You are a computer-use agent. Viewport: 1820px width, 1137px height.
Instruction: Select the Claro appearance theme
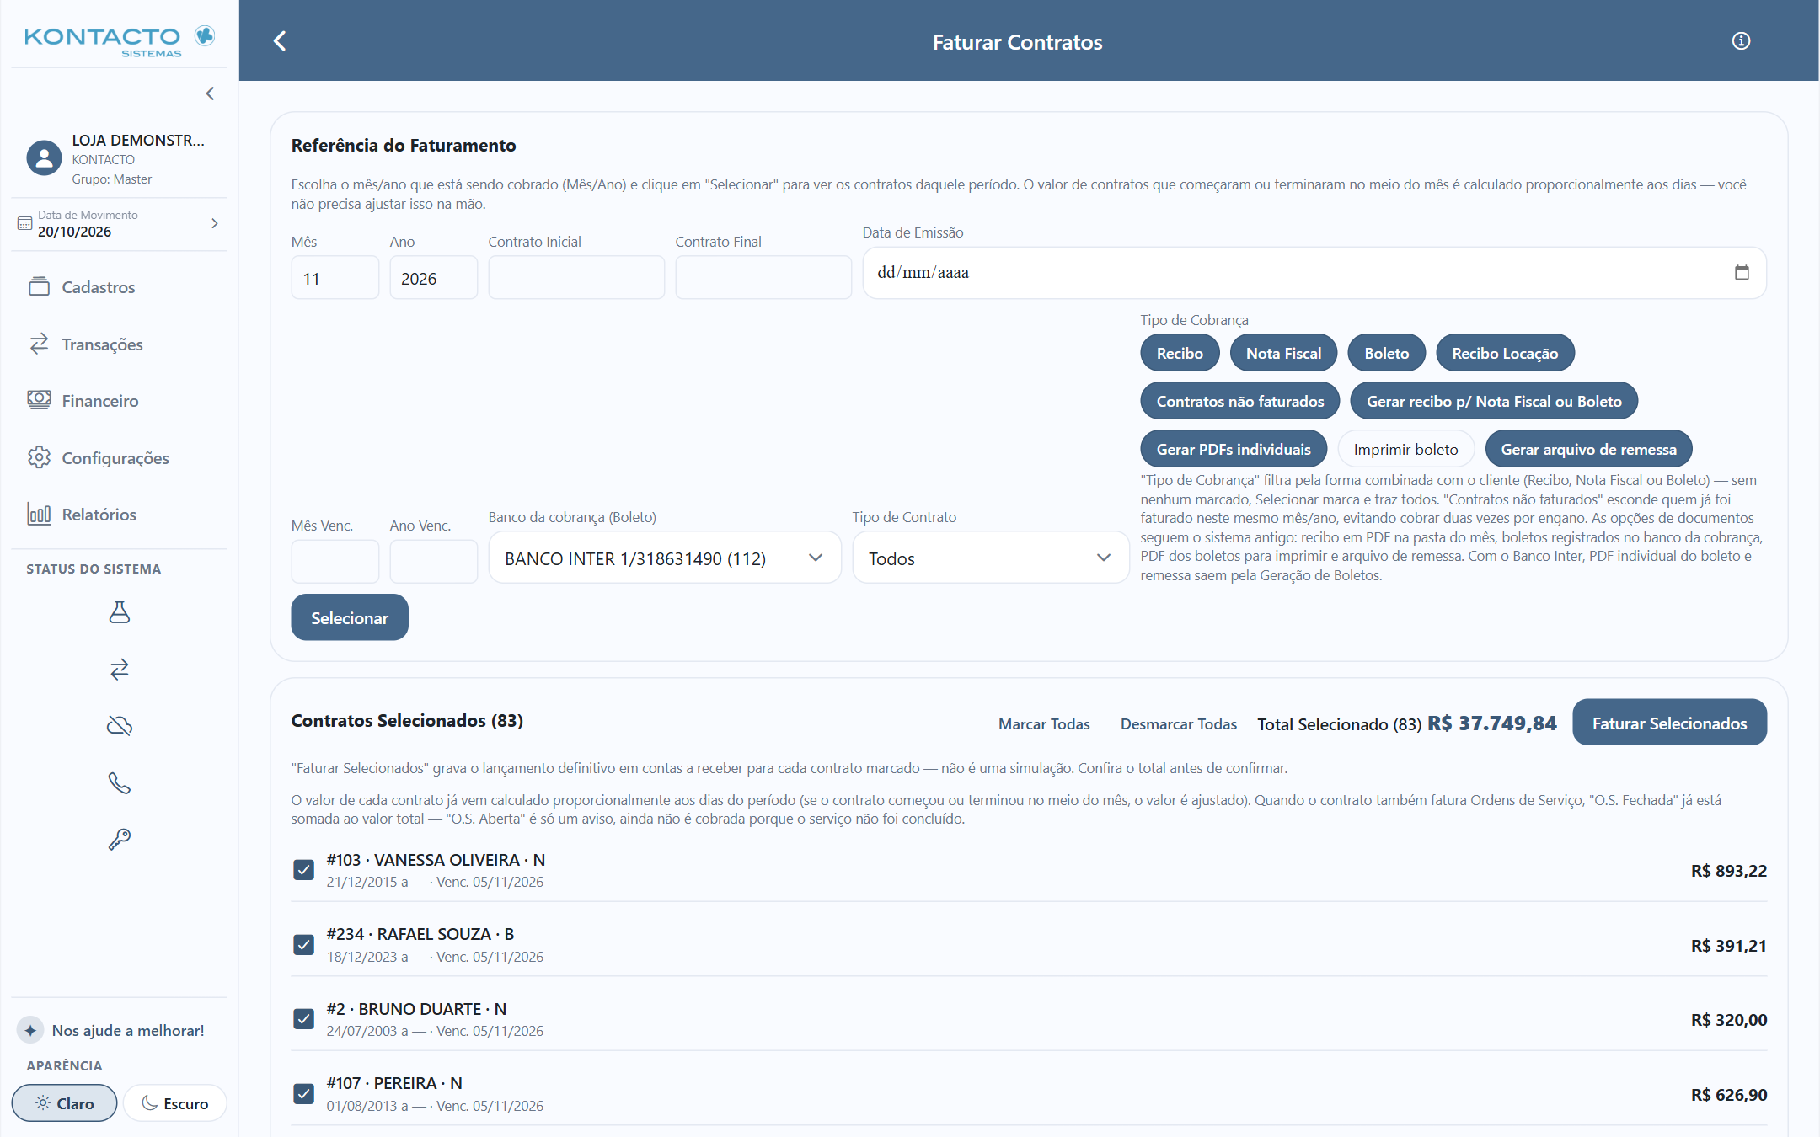coord(64,1103)
